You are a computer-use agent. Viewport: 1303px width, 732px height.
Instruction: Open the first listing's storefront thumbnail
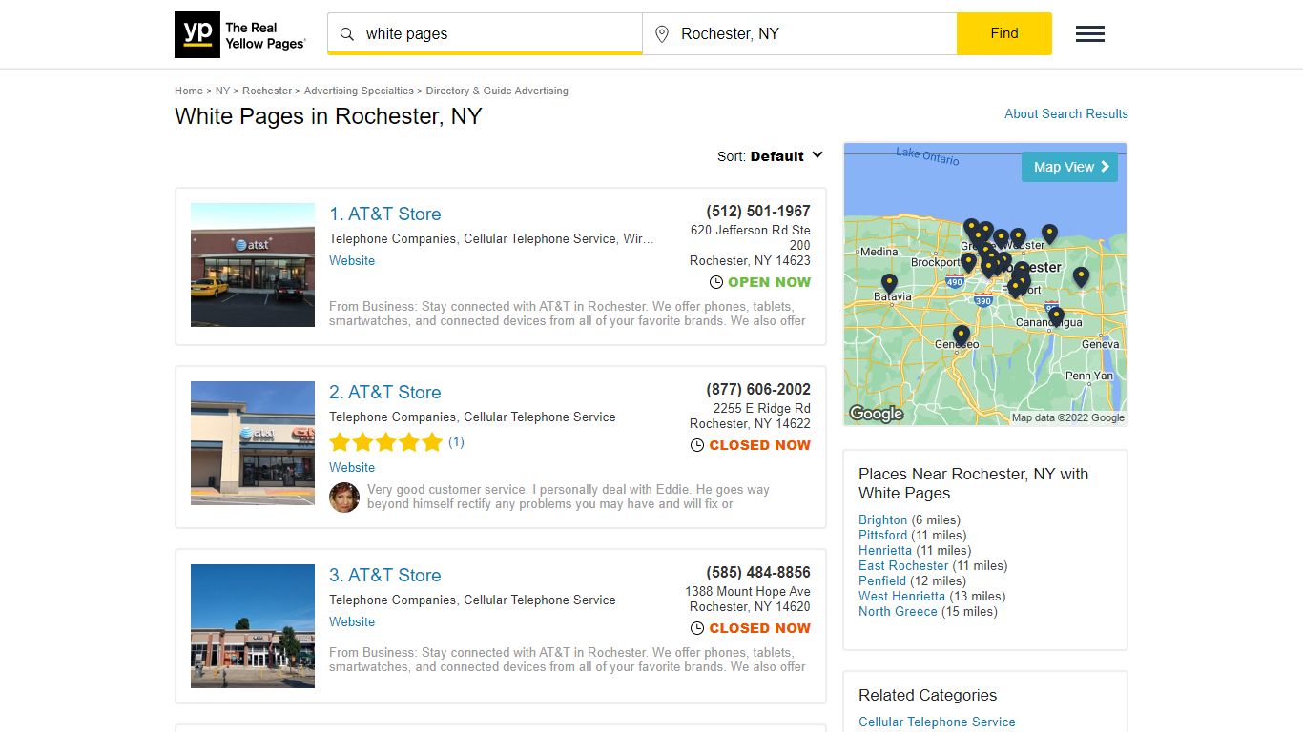click(253, 265)
